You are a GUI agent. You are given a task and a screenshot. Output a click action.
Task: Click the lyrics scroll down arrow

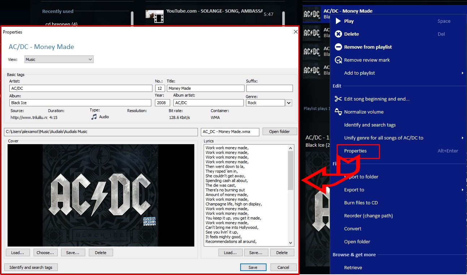291,243
